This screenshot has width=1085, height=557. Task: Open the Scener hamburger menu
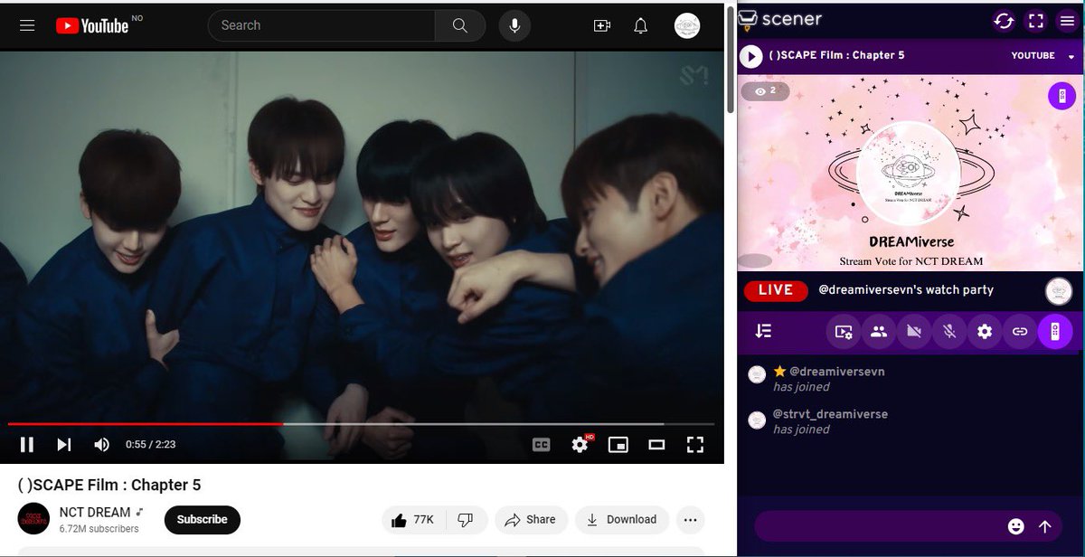coord(1069,21)
